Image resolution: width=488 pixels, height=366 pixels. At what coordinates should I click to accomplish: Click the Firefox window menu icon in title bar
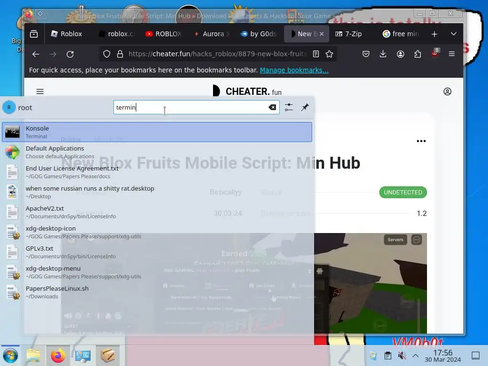29,14
